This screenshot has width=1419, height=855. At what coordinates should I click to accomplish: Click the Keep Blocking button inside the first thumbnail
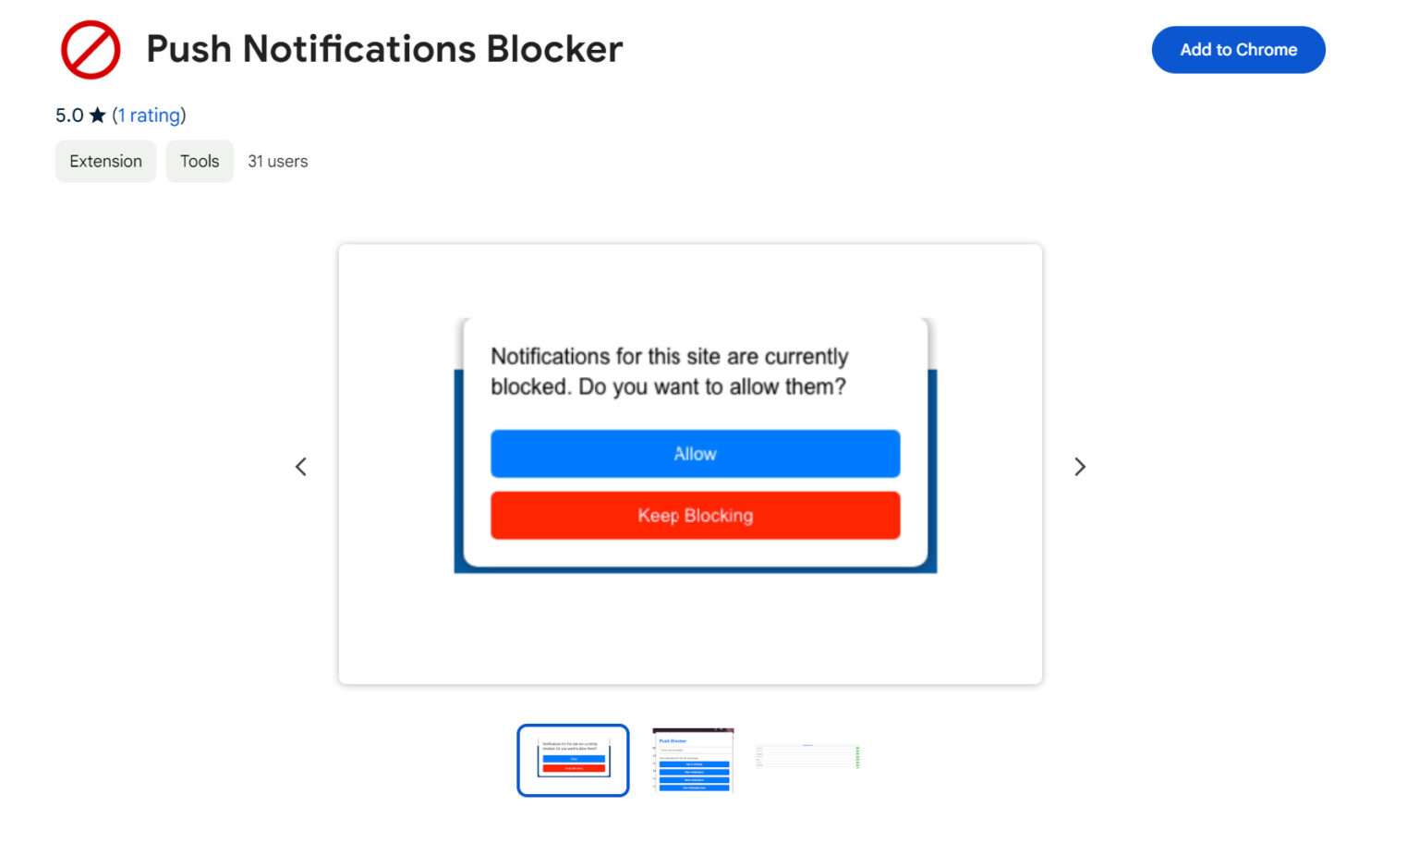[x=574, y=767]
